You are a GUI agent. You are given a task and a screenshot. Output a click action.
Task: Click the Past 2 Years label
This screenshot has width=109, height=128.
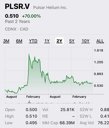(17, 22)
